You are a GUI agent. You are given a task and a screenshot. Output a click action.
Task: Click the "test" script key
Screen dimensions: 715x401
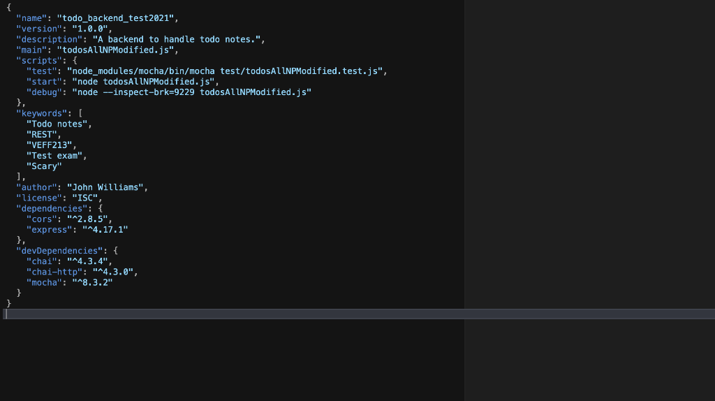pos(42,71)
